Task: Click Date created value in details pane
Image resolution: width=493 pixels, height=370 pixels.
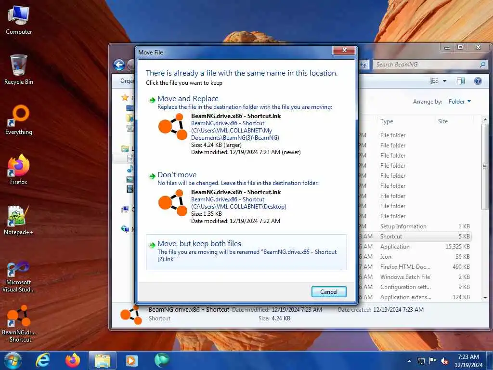Action: pyautogui.click(x=398, y=310)
